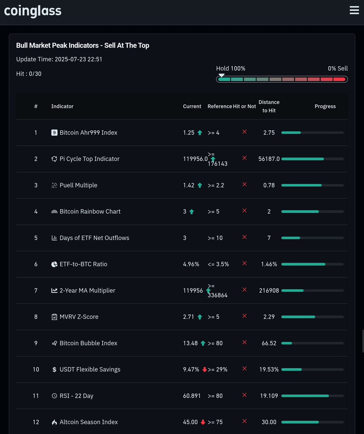The width and height of the screenshot is (364, 434).
Task: Open MVRV Z-Score indicator
Action: click(x=79, y=317)
